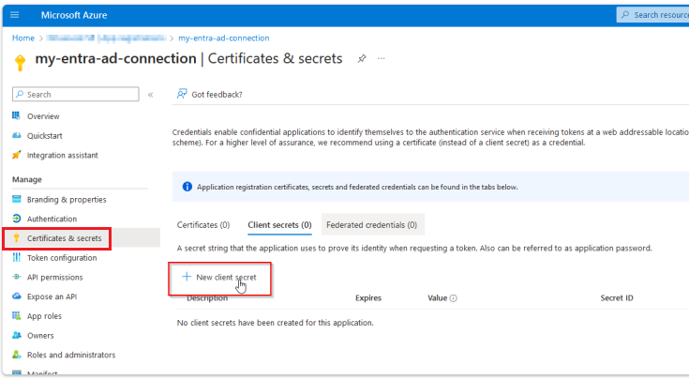Open Overview in the sidebar
689x380 pixels.
(x=43, y=116)
